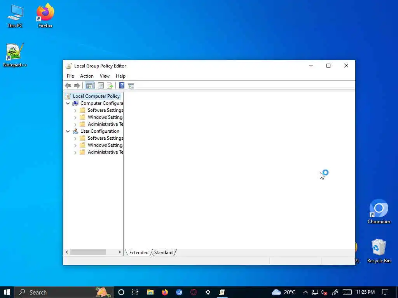Click the horizontal scrollbar thumb in tree pane
Image resolution: width=398 pixels, height=298 pixels.
(88, 252)
